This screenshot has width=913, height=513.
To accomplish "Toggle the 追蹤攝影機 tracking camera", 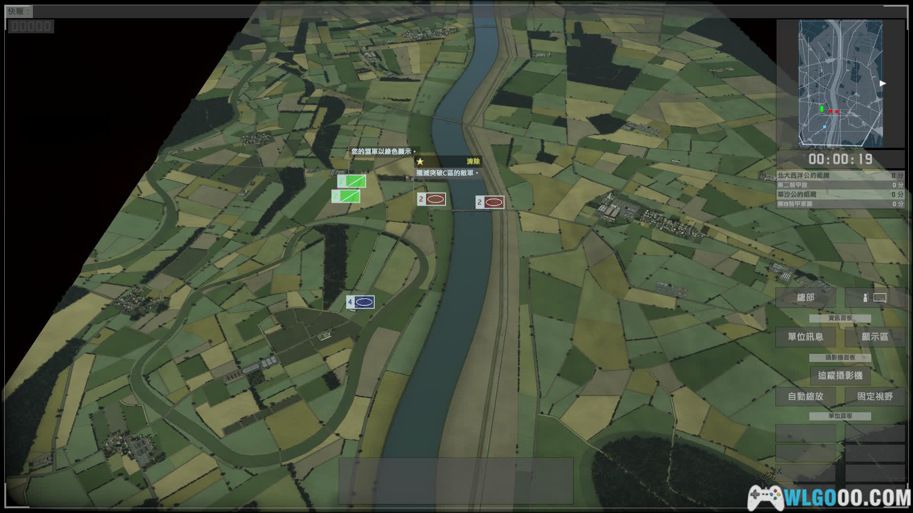I will [x=840, y=376].
